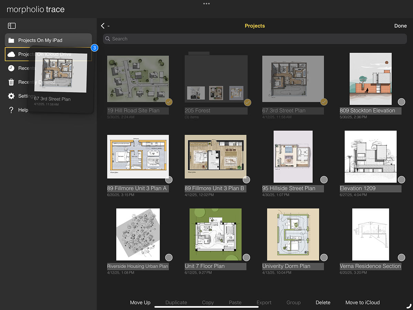The image size is (413, 310).
Task: Select the Unit 7 Floor Plan circle
Action: [x=246, y=257]
